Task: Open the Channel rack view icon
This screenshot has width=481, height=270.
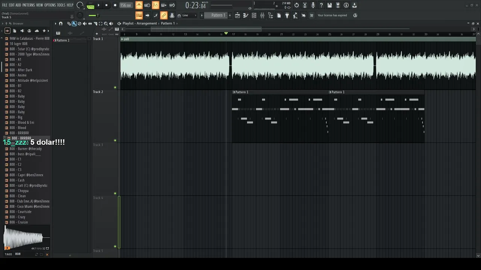Action: pyautogui.click(x=254, y=15)
